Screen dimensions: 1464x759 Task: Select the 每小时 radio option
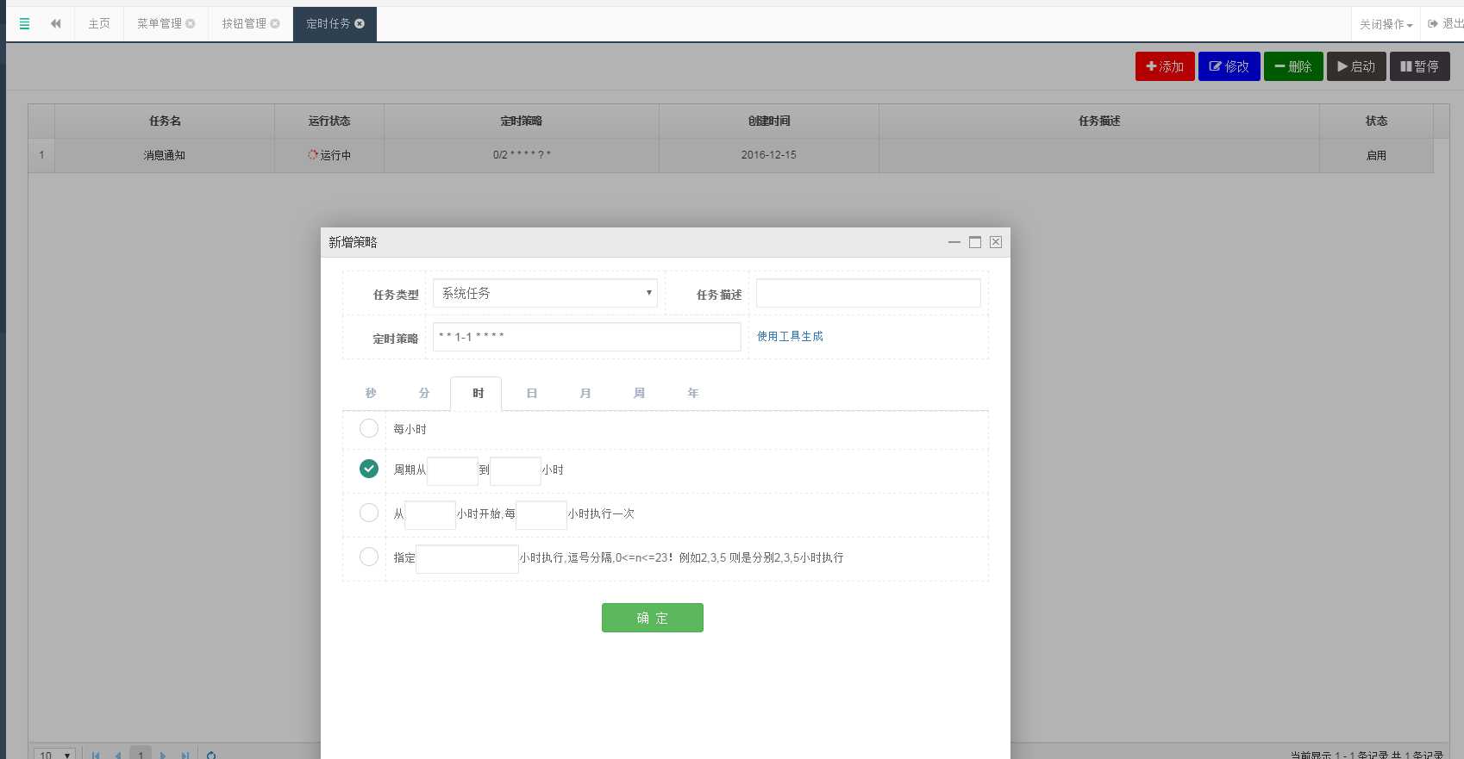[369, 428]
